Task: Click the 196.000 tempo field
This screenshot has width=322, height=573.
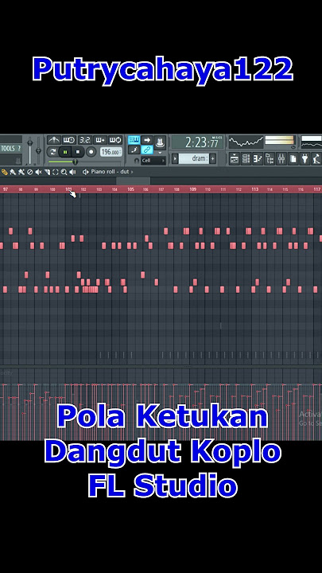Action: pyautogui.click(x=111, y=152)
